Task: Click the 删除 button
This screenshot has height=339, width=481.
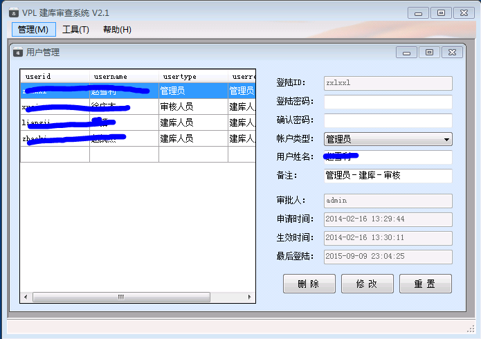Action: 309,284
